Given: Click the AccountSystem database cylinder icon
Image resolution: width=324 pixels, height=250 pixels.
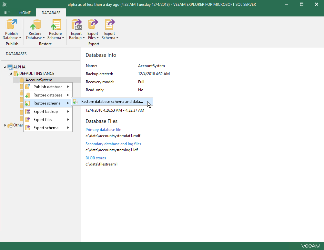Looking at the screenshot, I should click(x=22, y=80).
